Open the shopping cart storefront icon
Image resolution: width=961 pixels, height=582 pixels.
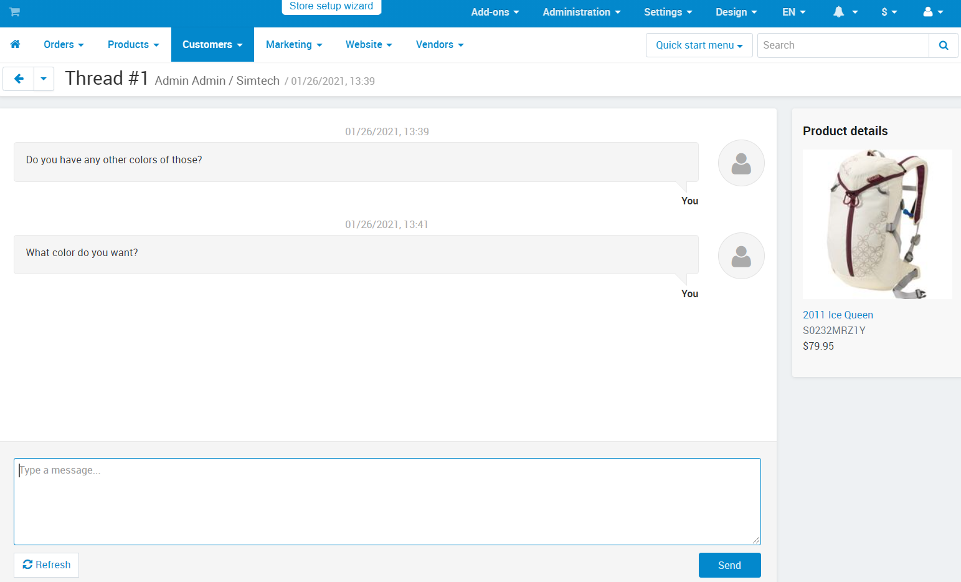tap(15, 12)
